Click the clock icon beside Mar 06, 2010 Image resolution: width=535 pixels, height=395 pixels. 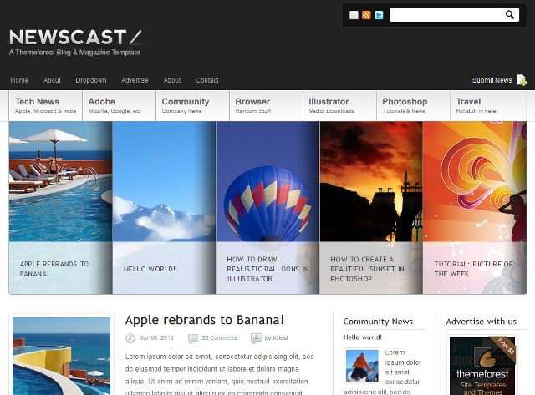coord(130,337)
